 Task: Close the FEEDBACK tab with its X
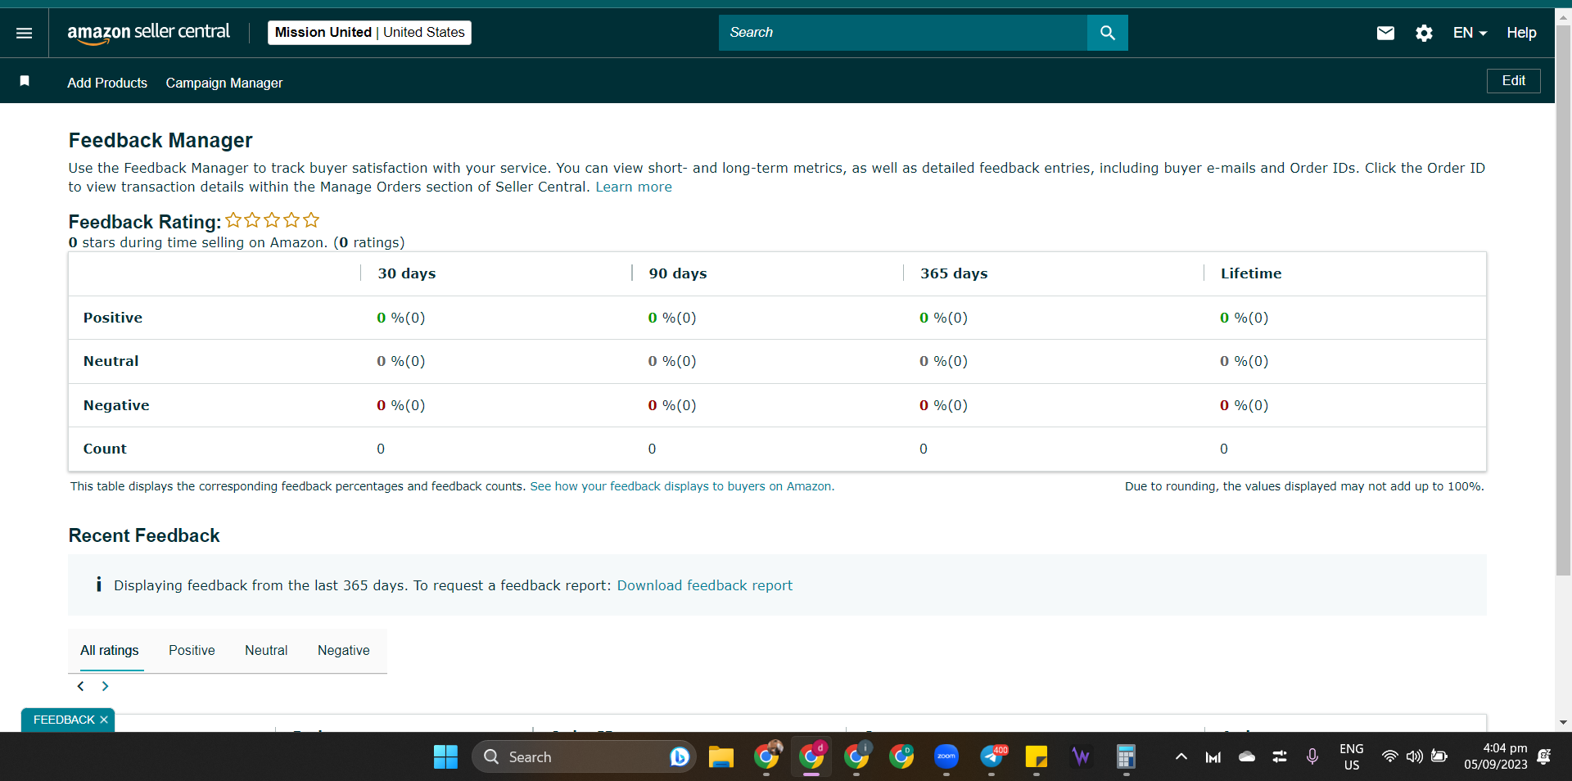(x=104, y=720)
